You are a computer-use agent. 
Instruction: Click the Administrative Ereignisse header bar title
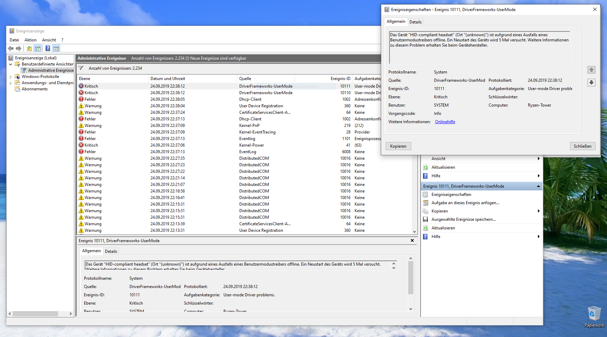click(102, 58)
